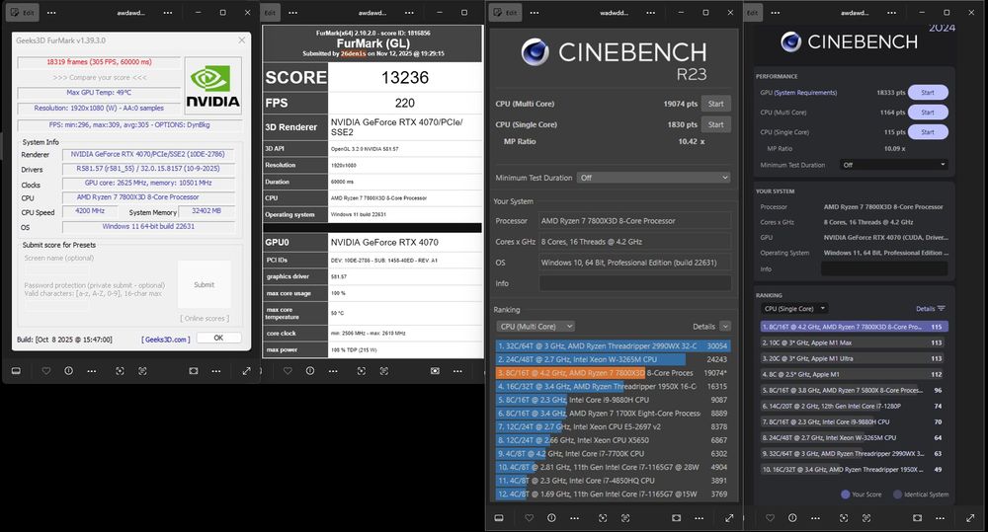Screen dimensions: 988x532
Task: Open CPU (Multi Core) ranking dropdown in Cinebench R23
Action: [535, 326]
